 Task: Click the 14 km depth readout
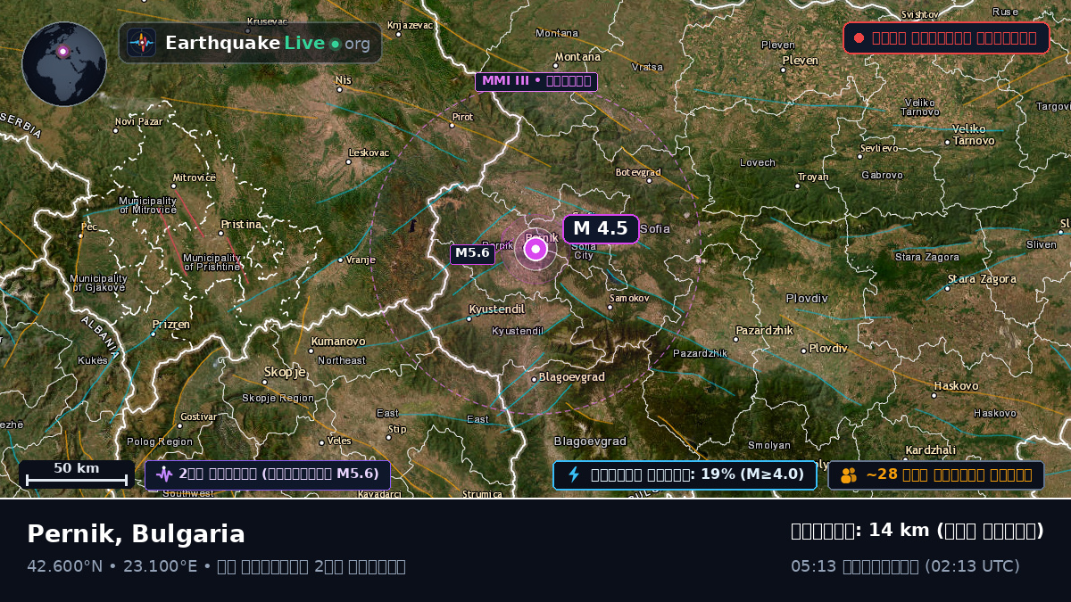(x=917, y=531)
